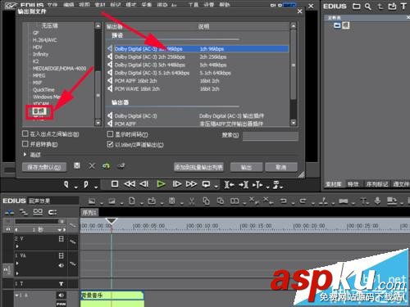Click the title T icon in Bin window toolbar

click(x=403, y=7)
